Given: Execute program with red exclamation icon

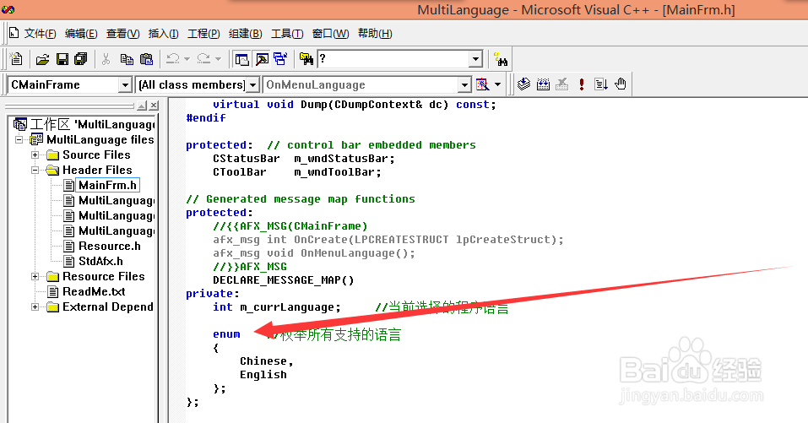Looking at the screenshot, I should pyautogui.click(x=582, y=84).
